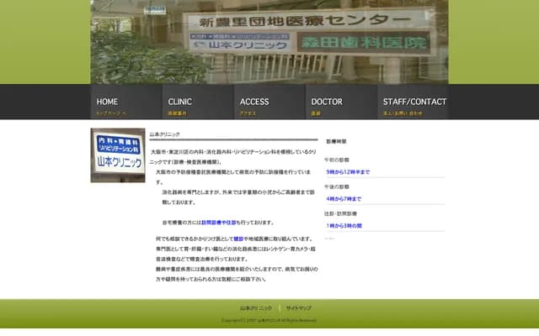Select the STAFF/CONTACT menu item
The height and width of the screenshot is (336, 539).
pos(413,102)
